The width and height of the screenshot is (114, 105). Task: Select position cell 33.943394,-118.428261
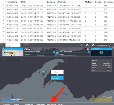click(x=71, y=13)
